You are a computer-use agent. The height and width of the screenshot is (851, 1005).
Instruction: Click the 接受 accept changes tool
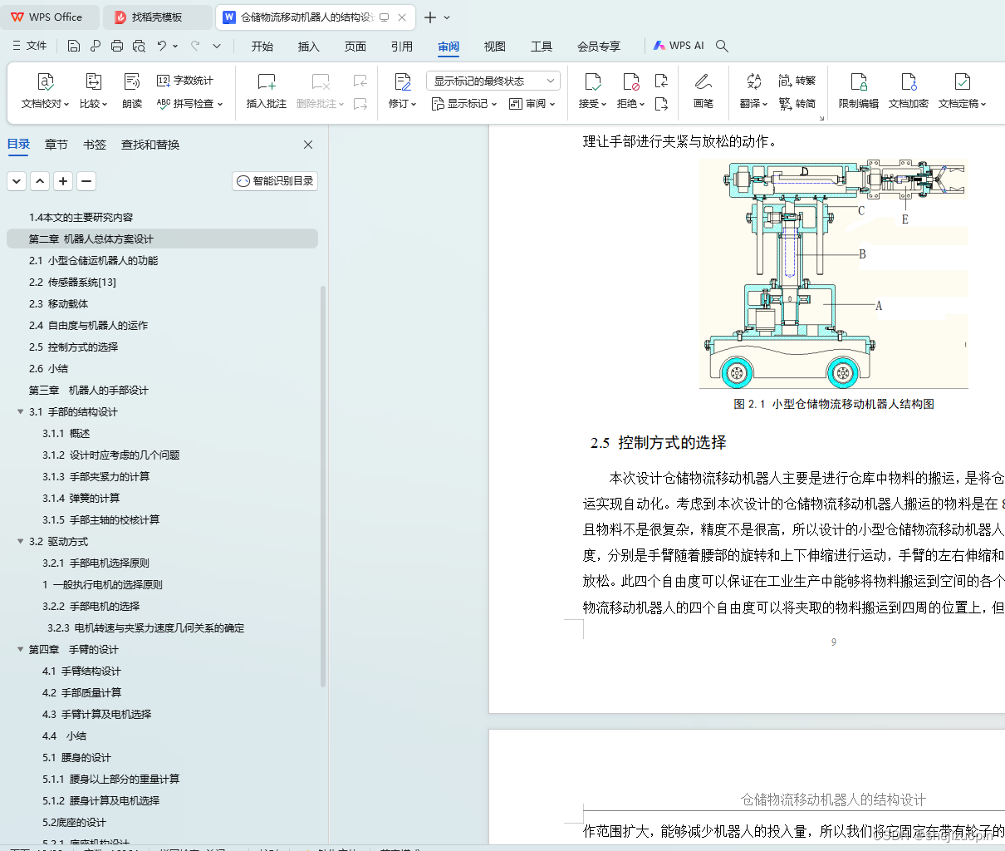pyautogui.click(x=592, y=91)
